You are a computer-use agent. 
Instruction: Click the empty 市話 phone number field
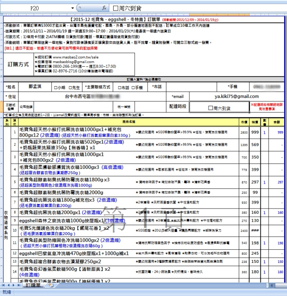tap(191, 87)
